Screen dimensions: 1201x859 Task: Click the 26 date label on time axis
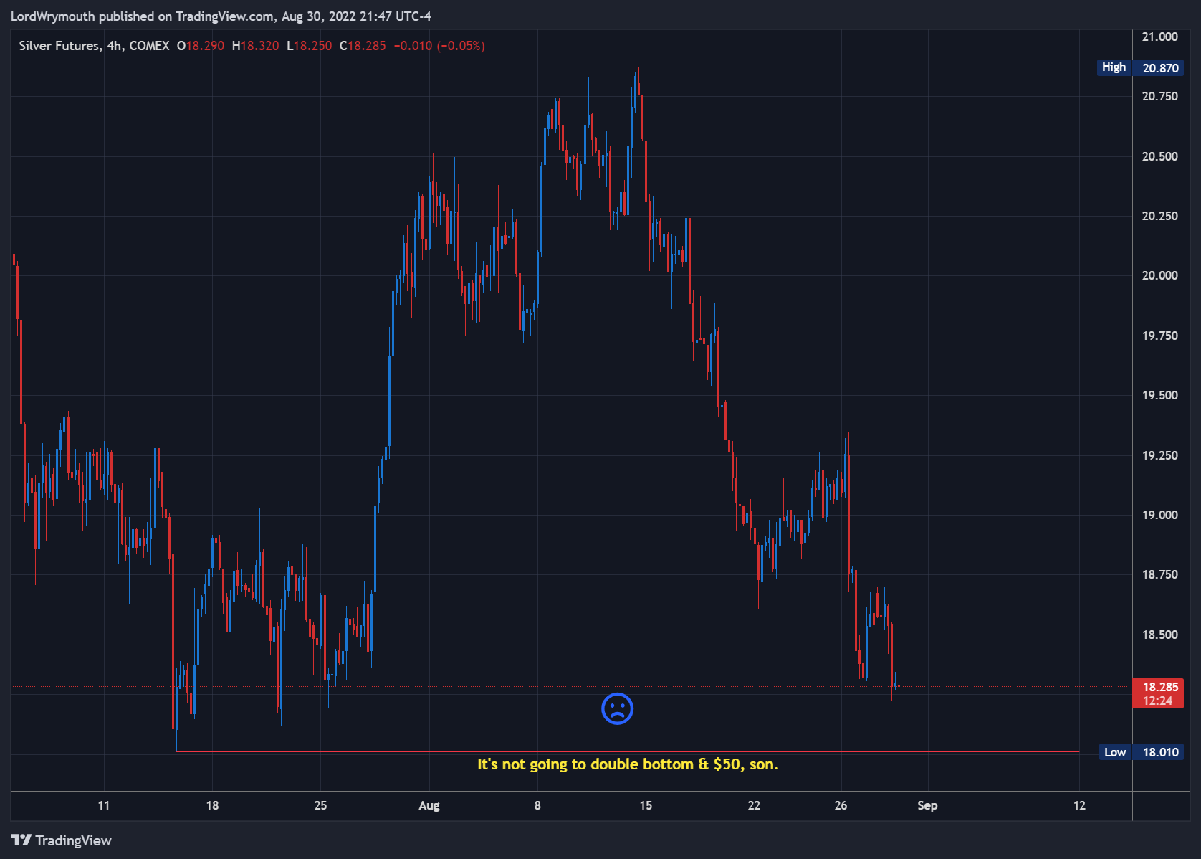tap(841, 805)
